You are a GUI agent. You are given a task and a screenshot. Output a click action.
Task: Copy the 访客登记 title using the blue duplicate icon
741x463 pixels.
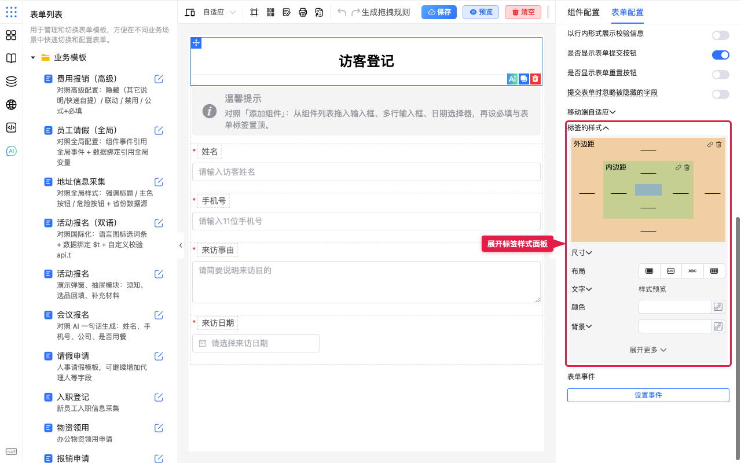[x=524, y=79]
